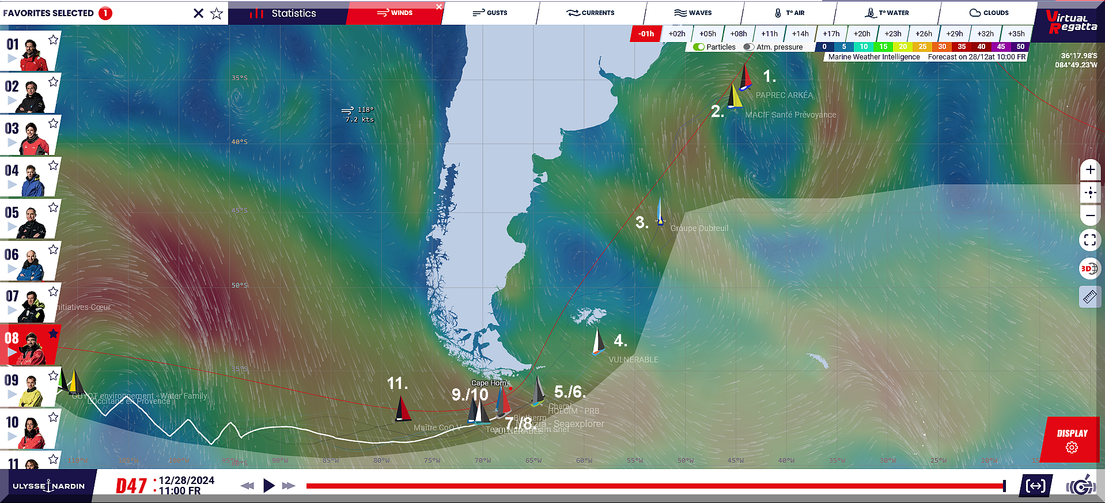Close the Favorites Selected panel with X
Screen dimensions: 1105x503
198,13
